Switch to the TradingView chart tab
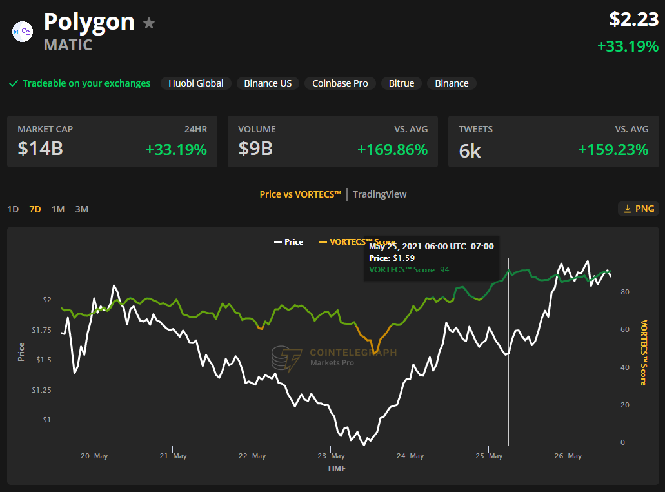 pyautogui.click(x=379, y=194)
